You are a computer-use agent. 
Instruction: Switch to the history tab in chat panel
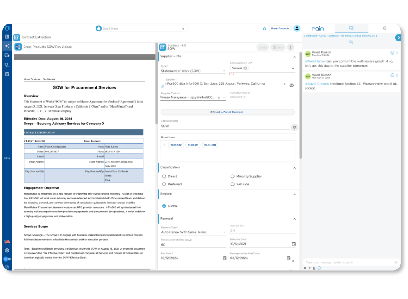click(x=384, y=28)
